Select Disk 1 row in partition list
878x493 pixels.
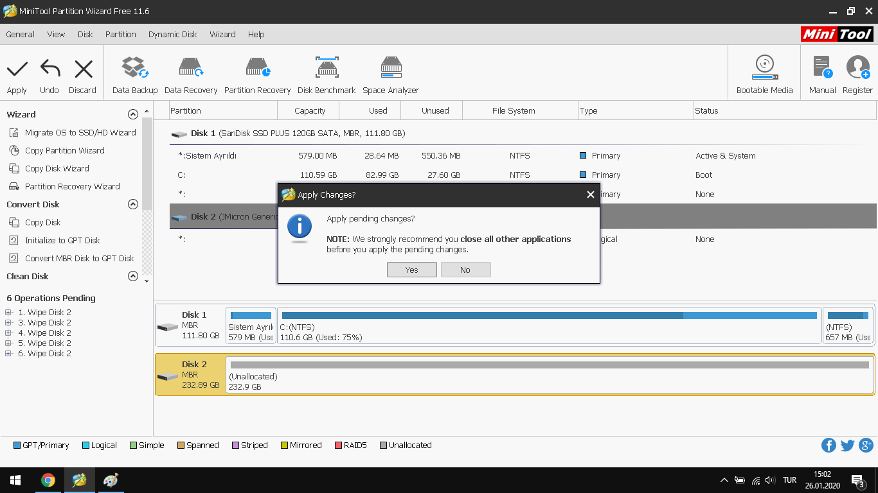[x=523, y=134]
